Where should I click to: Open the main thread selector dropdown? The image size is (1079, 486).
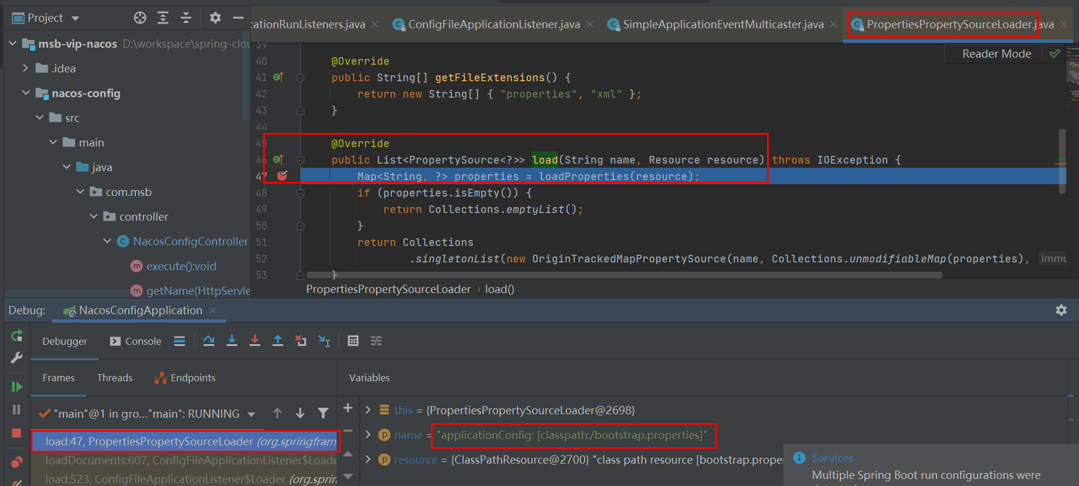point(251,414)
